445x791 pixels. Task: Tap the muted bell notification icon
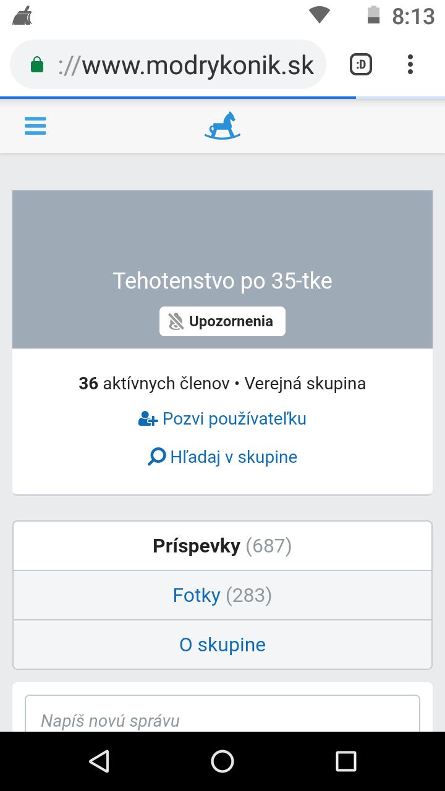176,321
